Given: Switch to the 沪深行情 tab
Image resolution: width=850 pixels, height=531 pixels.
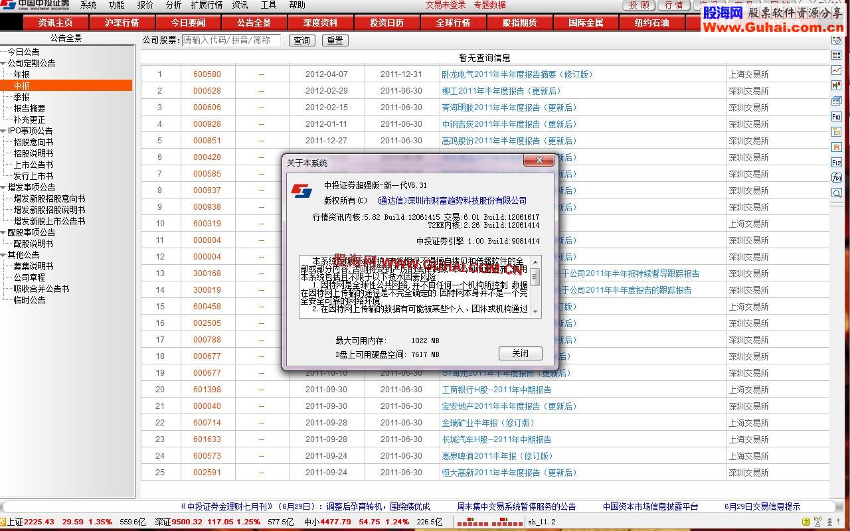Looking at the screenshot, I should tap(122, 23).
